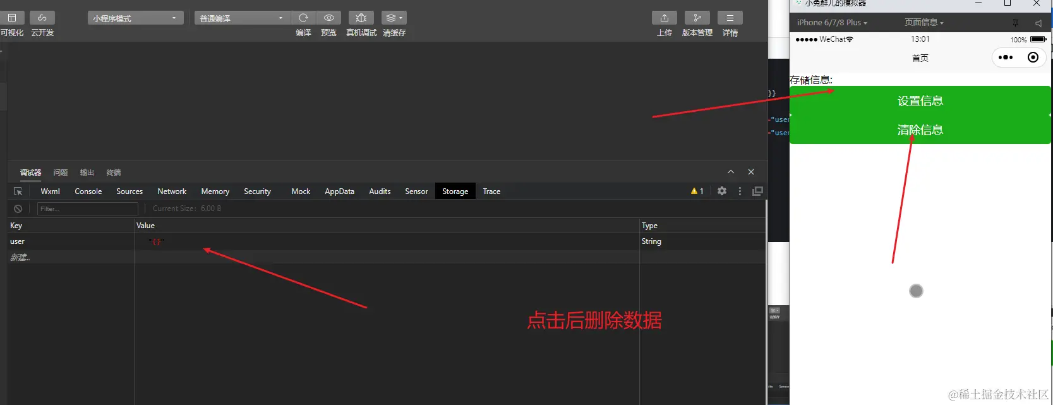Switch to 问题 problems tab
This screenshot has width=1053, height=405.
(61, 172)
